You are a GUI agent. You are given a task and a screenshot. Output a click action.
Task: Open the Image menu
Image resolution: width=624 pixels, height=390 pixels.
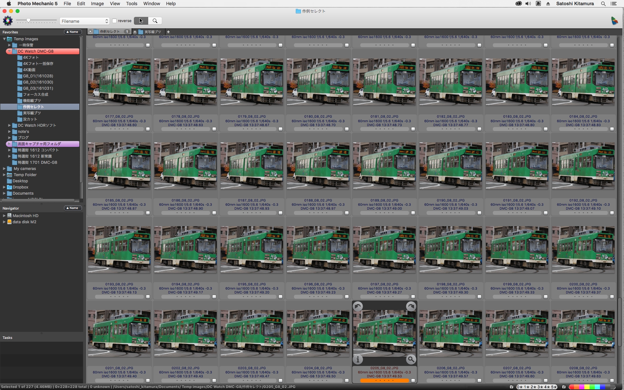pos(97,4)
